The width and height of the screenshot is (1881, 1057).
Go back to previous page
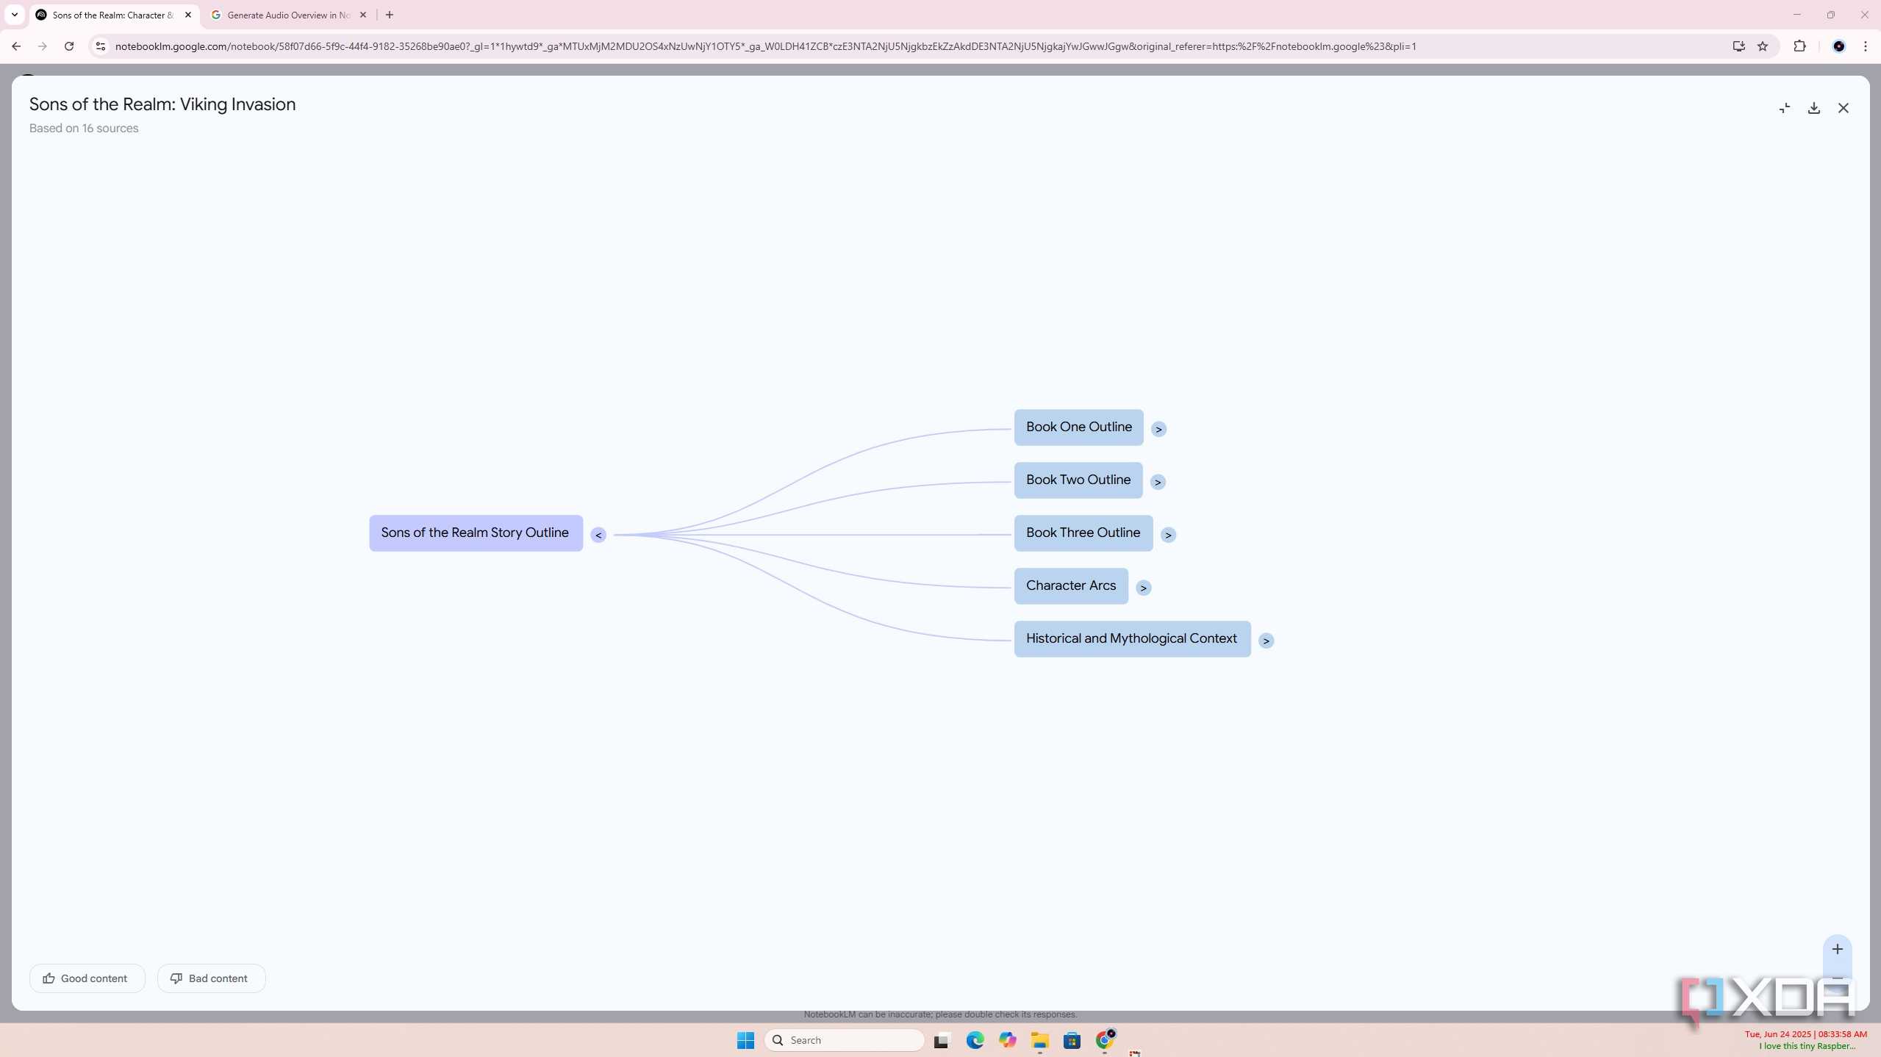16,46
